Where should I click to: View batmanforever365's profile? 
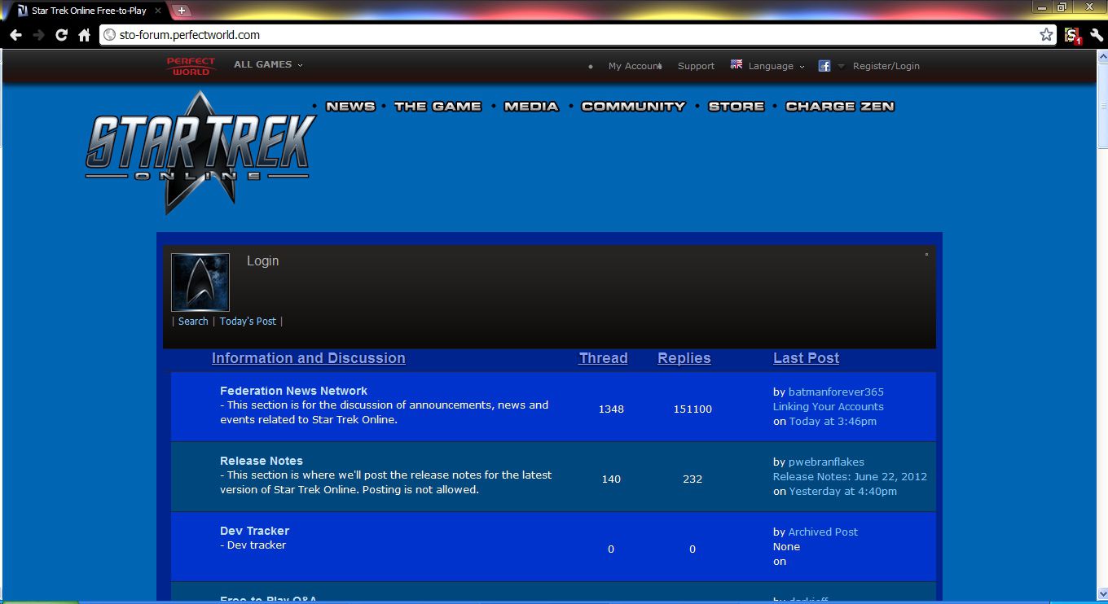tap(836, 392)
